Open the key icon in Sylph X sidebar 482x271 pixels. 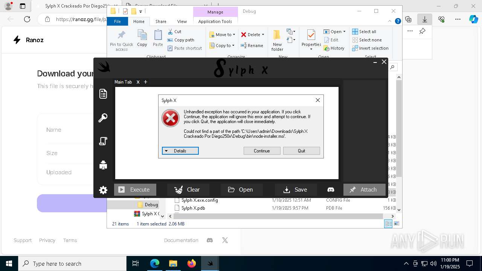pyautogui.click(x=103, y=118)
